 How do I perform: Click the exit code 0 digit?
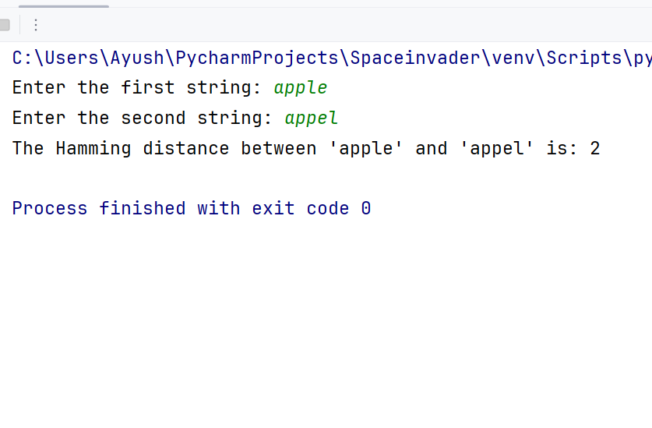tap(366, 208)
